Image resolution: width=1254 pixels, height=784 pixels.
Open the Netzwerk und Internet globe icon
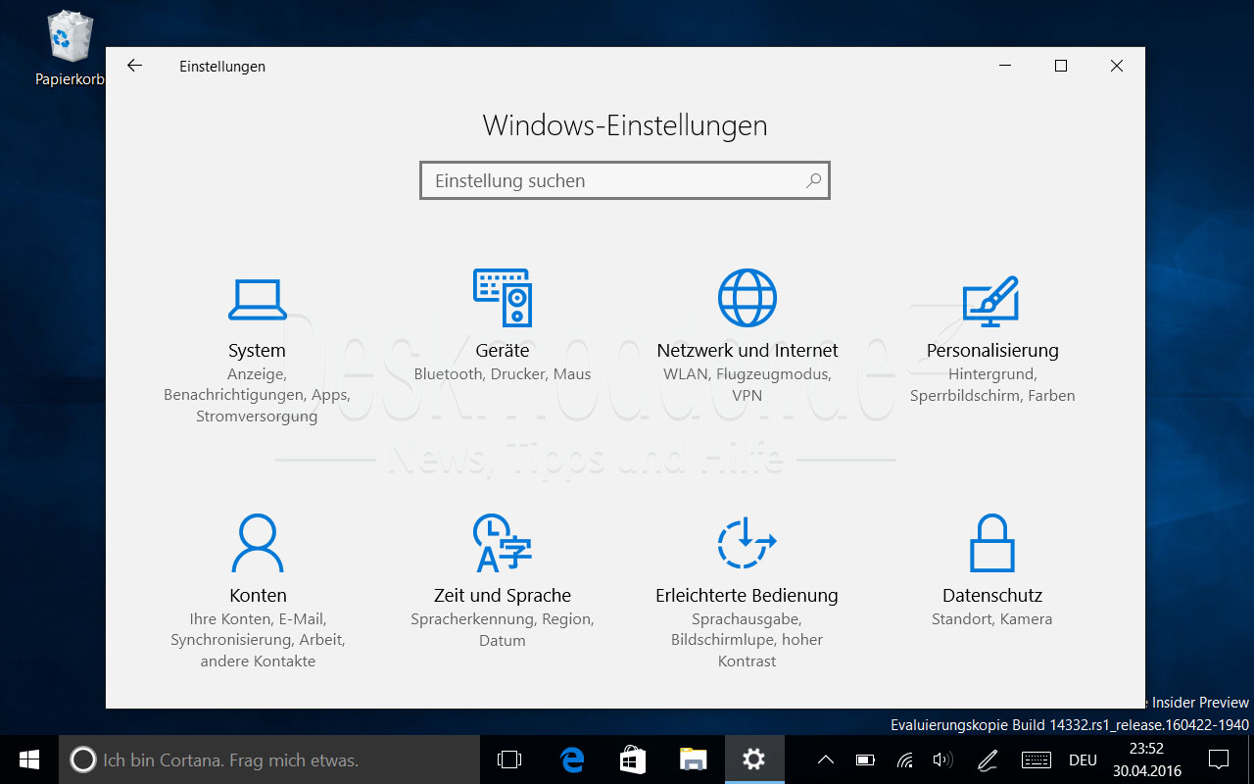748,297
